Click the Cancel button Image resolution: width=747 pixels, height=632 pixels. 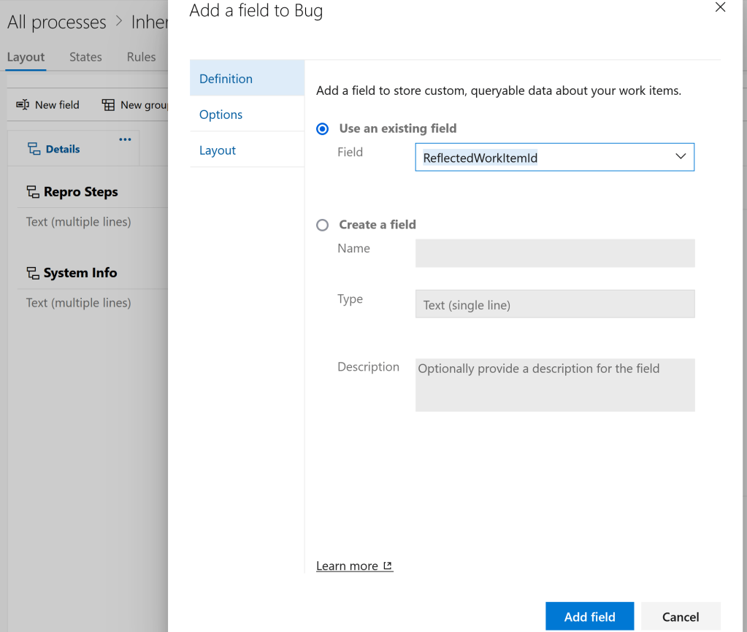click(x=681, y=617)
